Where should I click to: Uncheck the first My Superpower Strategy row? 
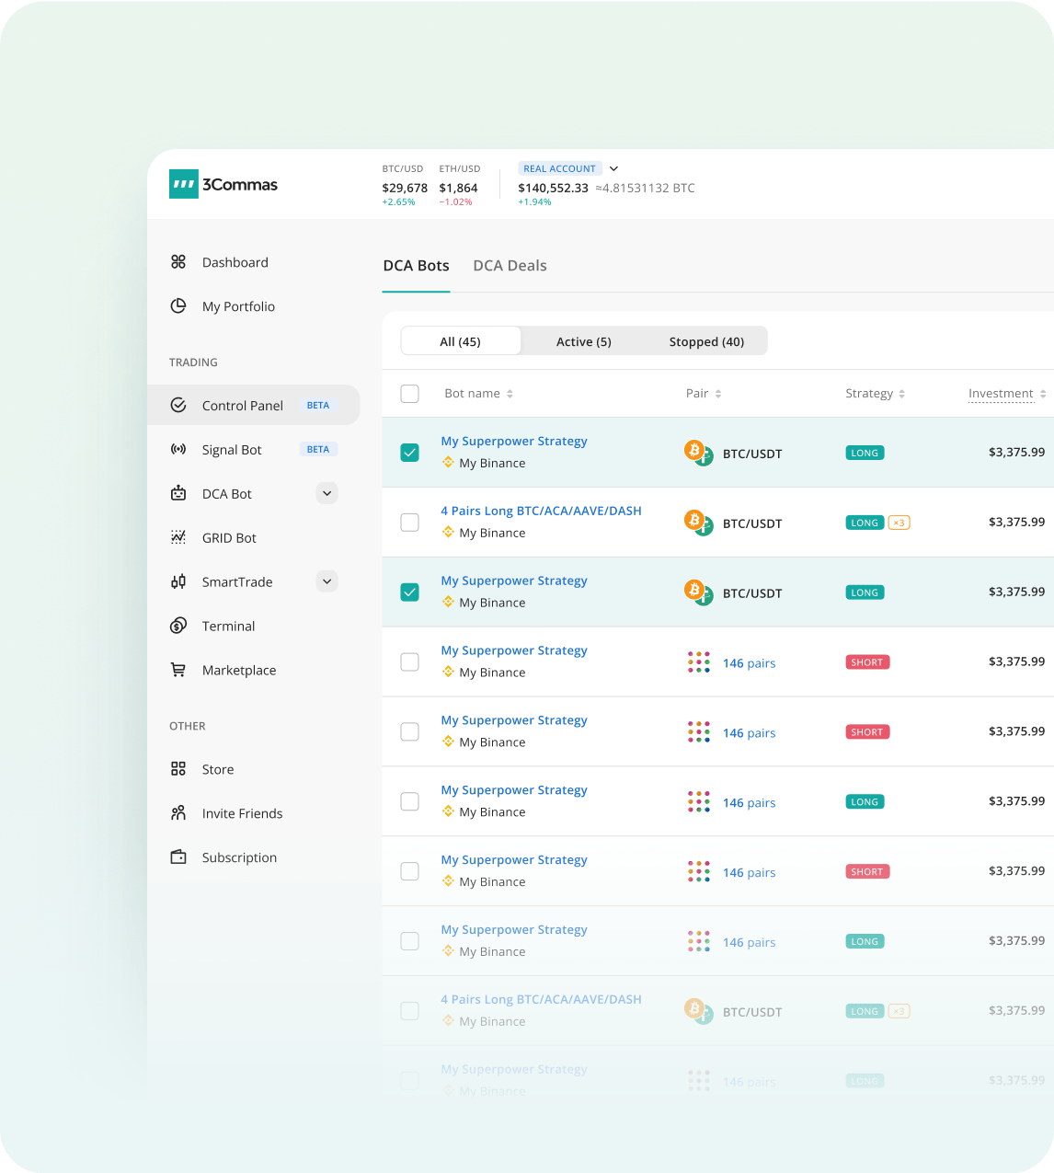click(x=409, y=453)
